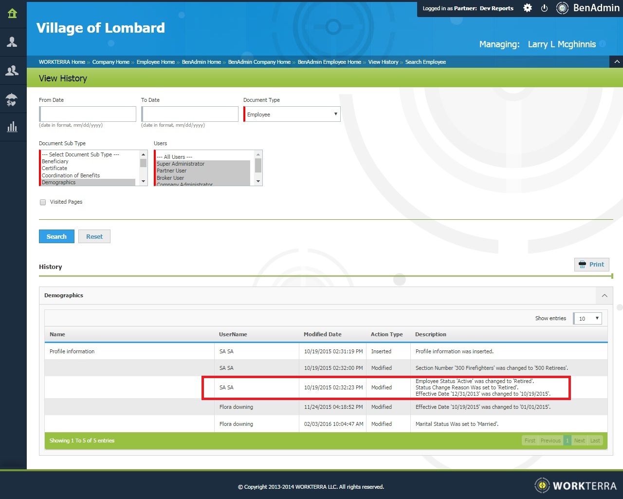This screenshot has width=623, height=499.
Task: Open the single user sidebar icon
Action: 13,42
